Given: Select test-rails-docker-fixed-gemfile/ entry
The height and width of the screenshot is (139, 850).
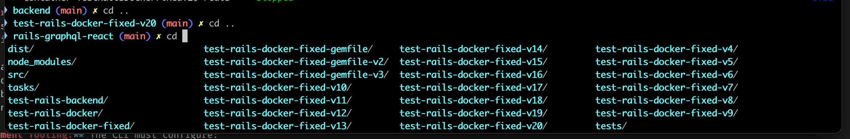Looking at the screenshot, I should click(x=288, y=49).
